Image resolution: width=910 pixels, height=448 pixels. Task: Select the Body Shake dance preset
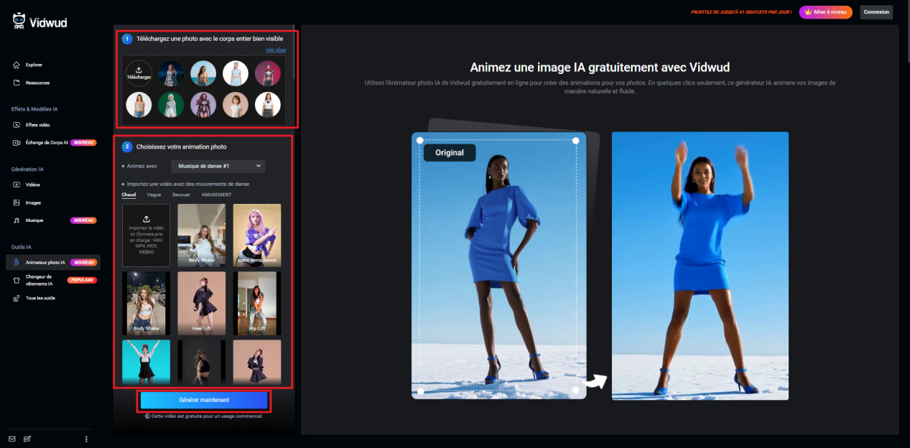pyautogui.click(x=201, y=235)
